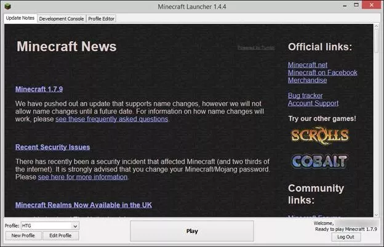Visit the Minecraft.net official link
Screen dimensions: 384x247
tap(307, 65)
